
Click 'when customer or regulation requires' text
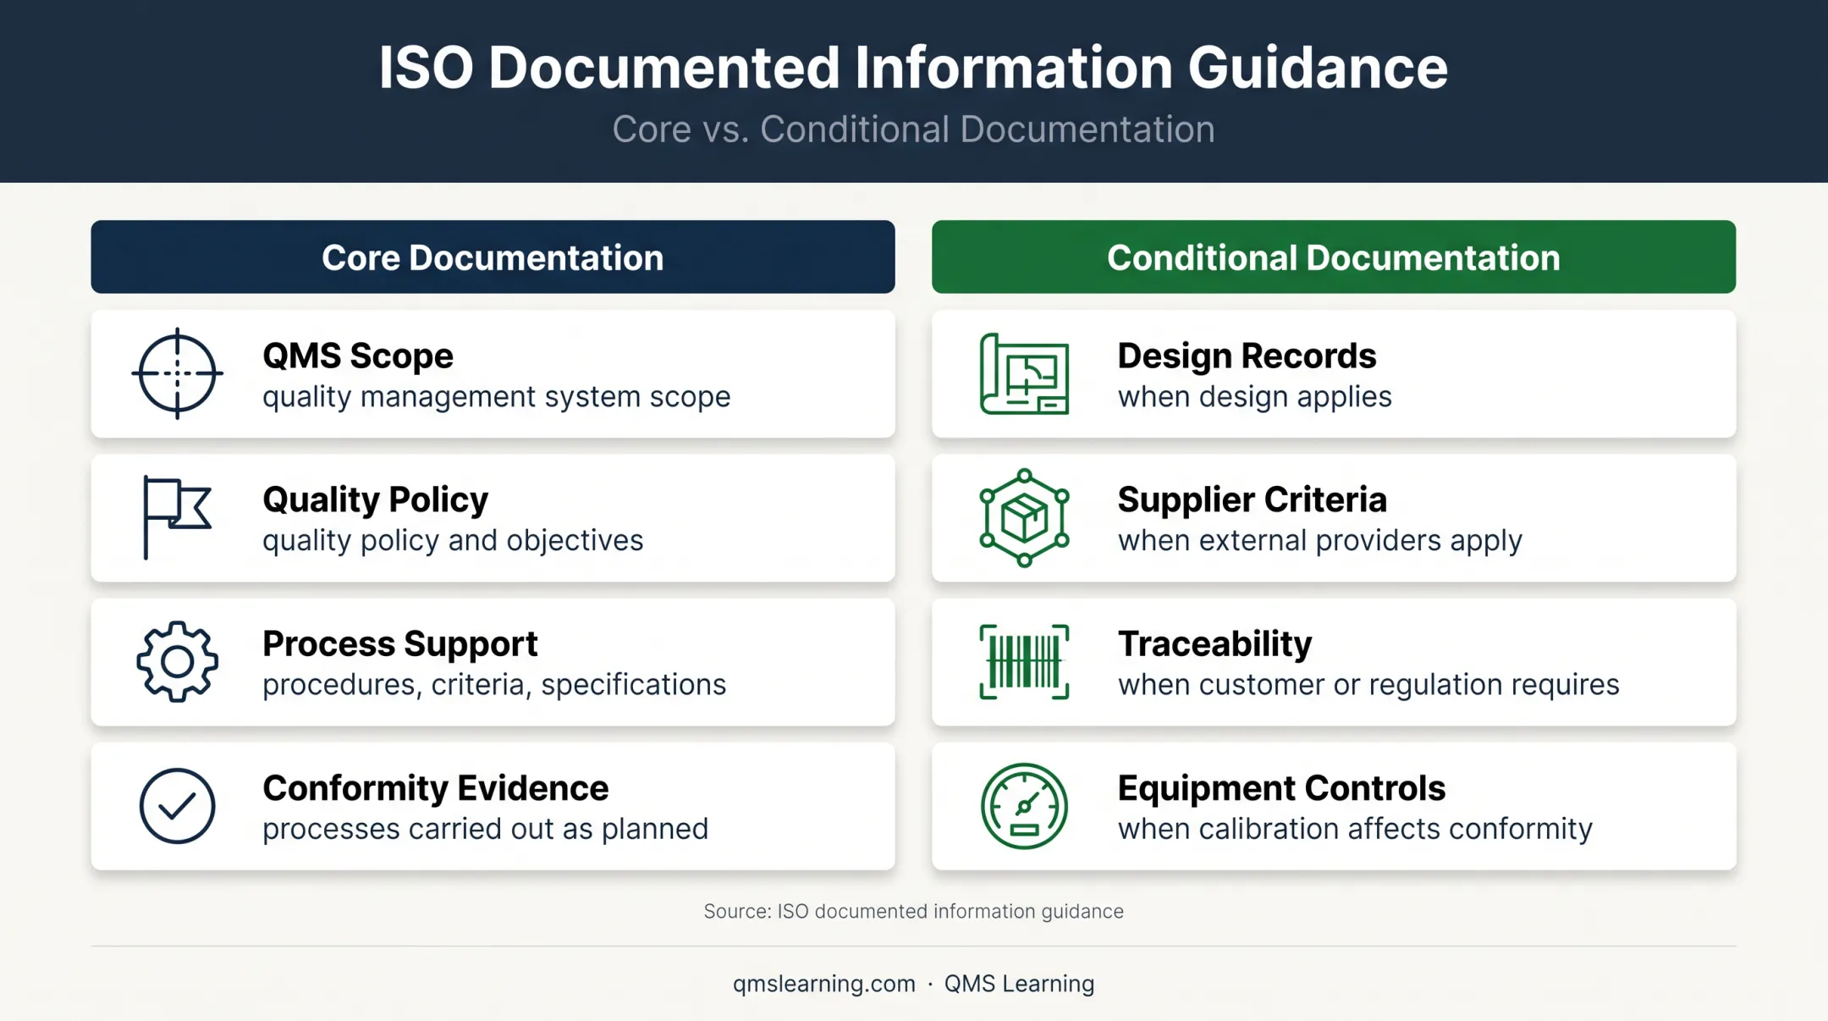coord(1368,684)
